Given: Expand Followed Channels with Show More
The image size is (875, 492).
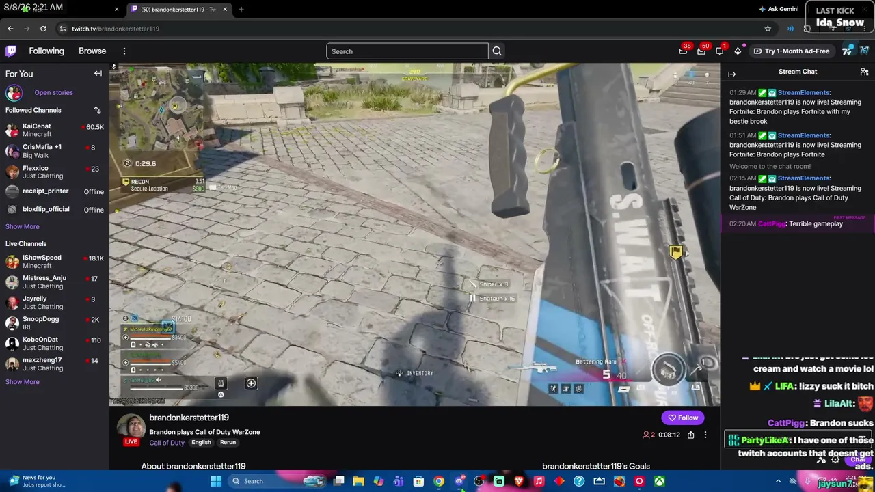Looking at the screenshot, I should 23,226.
